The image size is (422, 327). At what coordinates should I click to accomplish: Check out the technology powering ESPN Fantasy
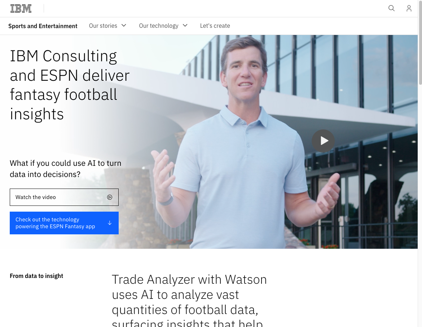coord(64,223)
